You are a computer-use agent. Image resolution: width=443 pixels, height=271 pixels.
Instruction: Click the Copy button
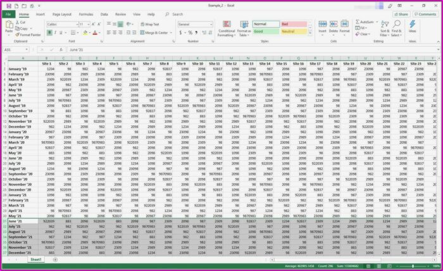pyautogui.click(x=22, y=28)
